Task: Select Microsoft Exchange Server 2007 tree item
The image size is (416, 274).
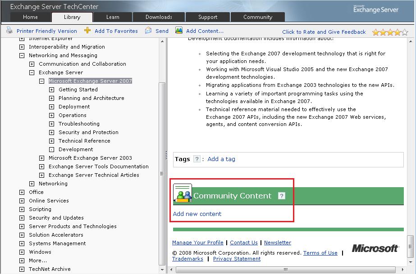Action: click(90, 81)
